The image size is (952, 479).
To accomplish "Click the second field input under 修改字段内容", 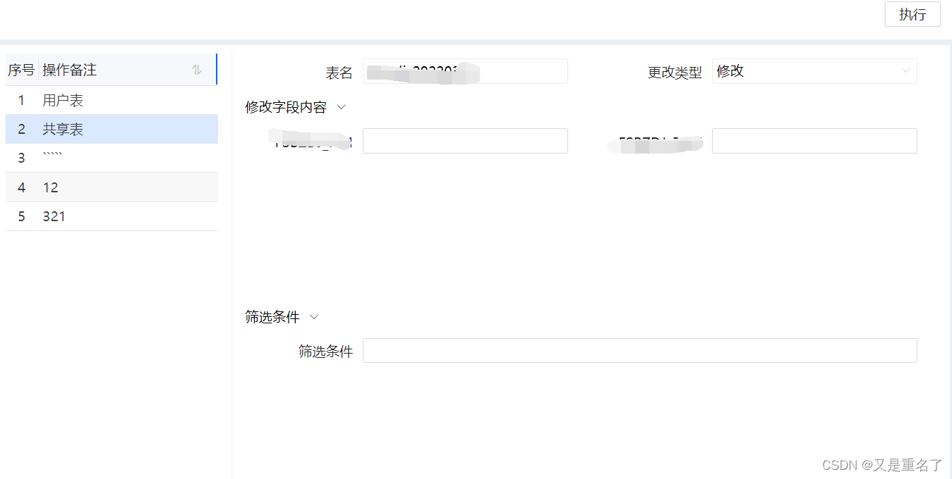I will tap(814, 141).
